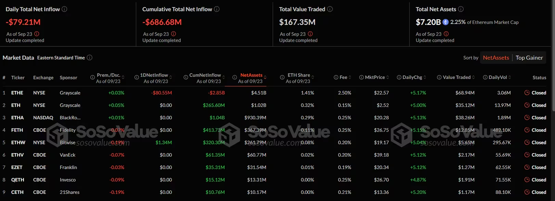Click the Ethereum coin icon beside $7.20B
This screenshot has width=555, height=201.
pos(446,22)
